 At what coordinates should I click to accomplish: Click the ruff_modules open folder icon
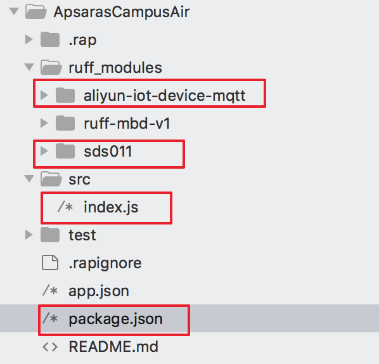[51, 67]
